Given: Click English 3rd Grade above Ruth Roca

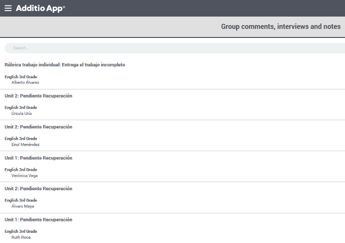Looking at the screenshot, I should pyautogui.click(x=21, y=231).
